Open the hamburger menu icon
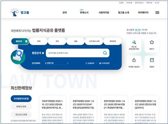 (x=157, y=12)
